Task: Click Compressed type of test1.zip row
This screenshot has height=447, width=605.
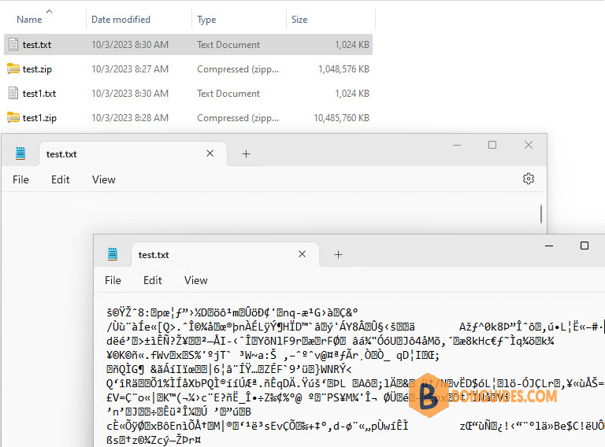Action: pyautogui.click(x=238, y=118)
